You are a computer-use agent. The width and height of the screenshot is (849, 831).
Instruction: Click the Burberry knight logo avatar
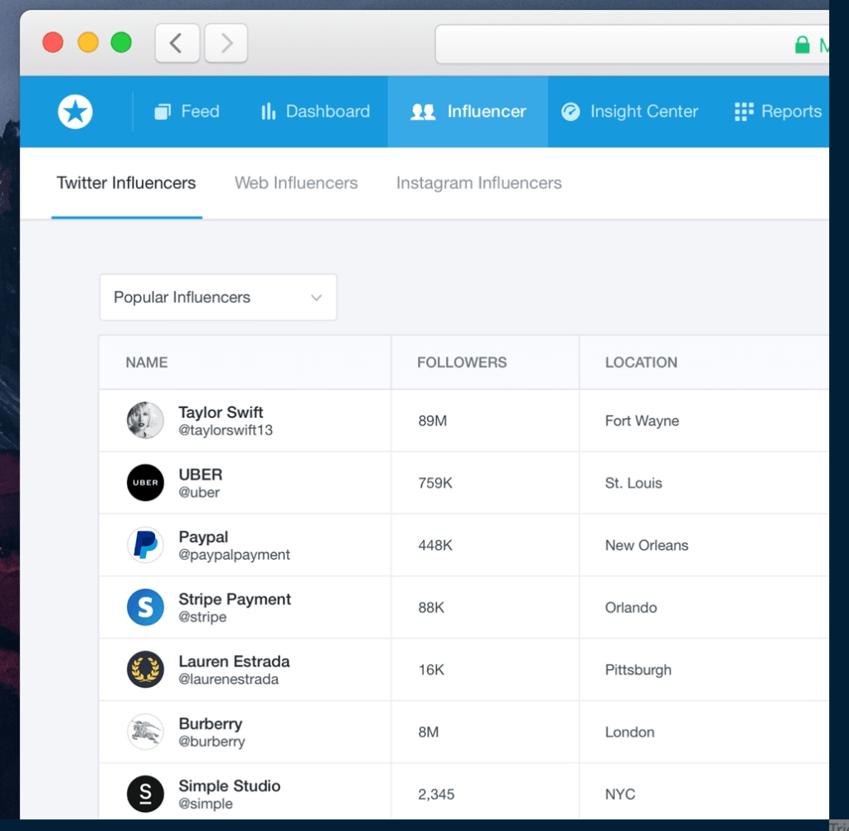coord(145,731)
